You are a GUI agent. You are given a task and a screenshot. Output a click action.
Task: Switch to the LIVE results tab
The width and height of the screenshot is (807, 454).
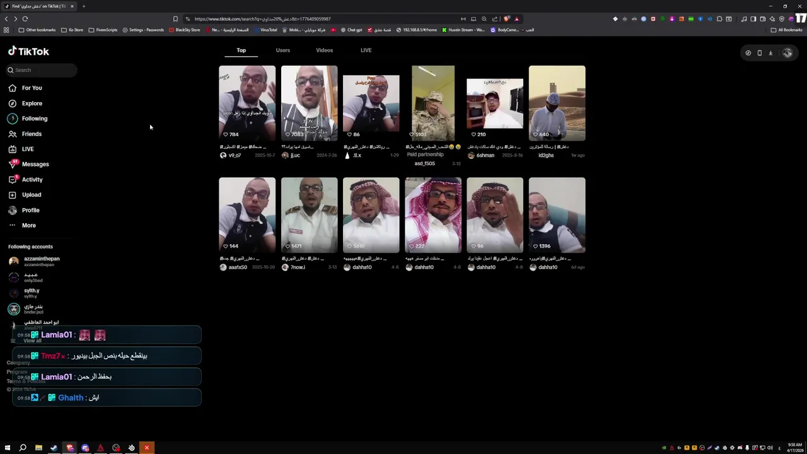(x=366, y=50)
